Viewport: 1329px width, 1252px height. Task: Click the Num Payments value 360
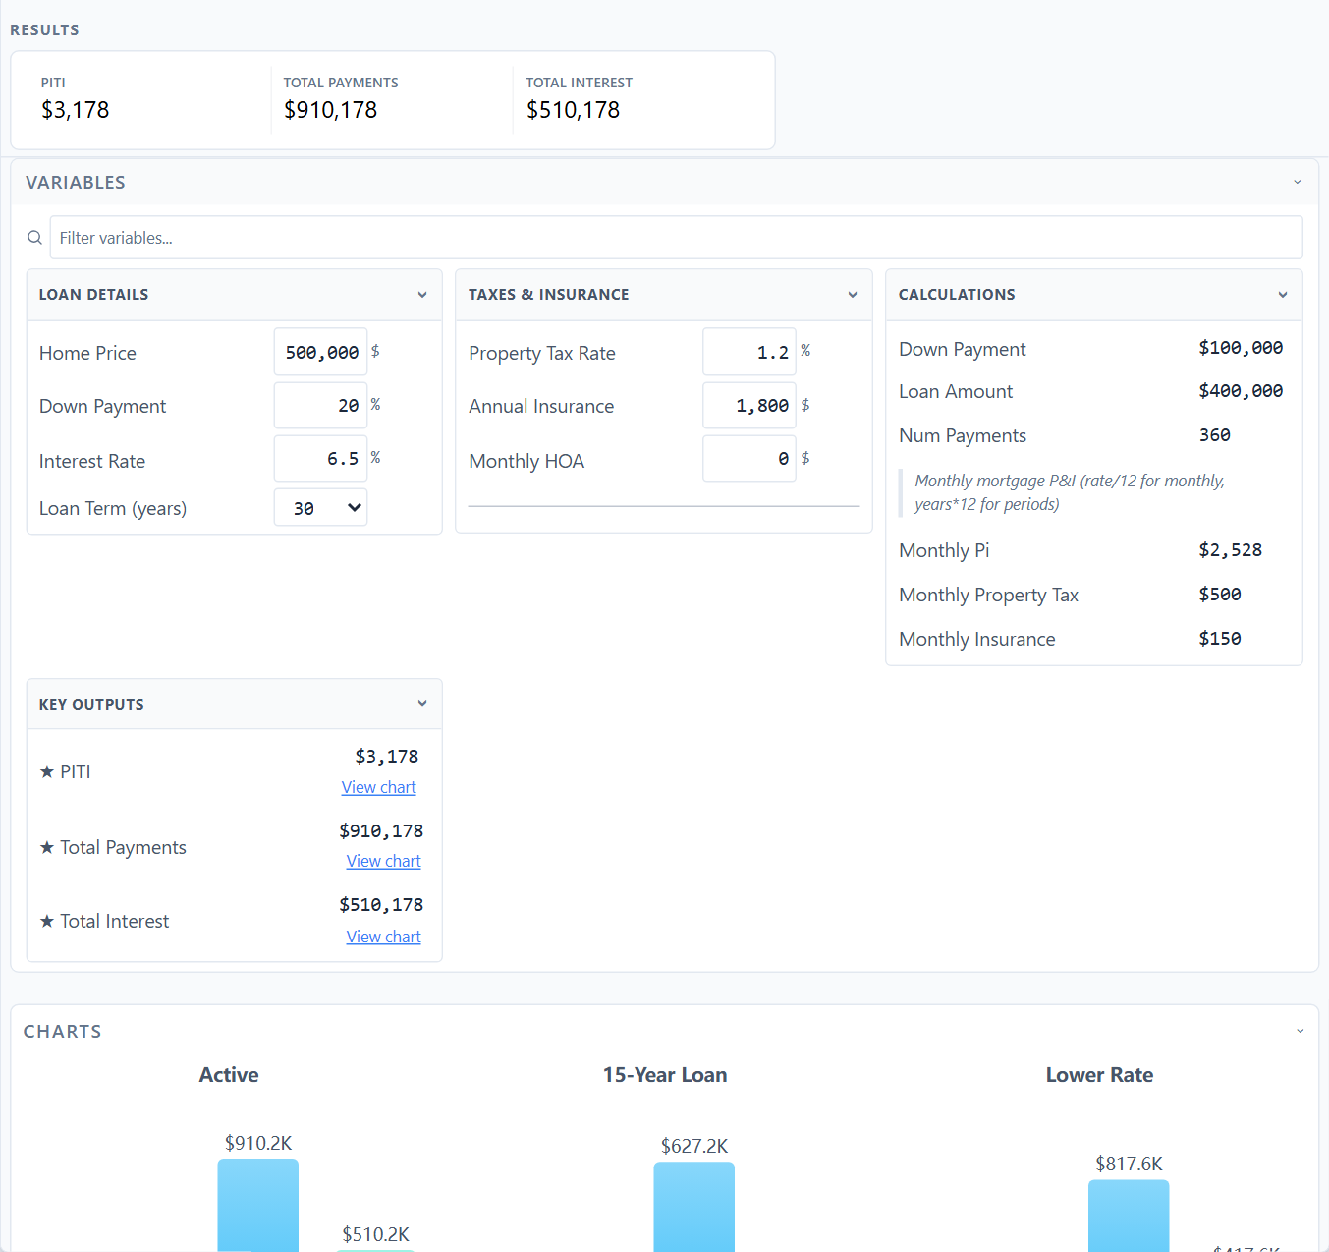coord(1215,435)
